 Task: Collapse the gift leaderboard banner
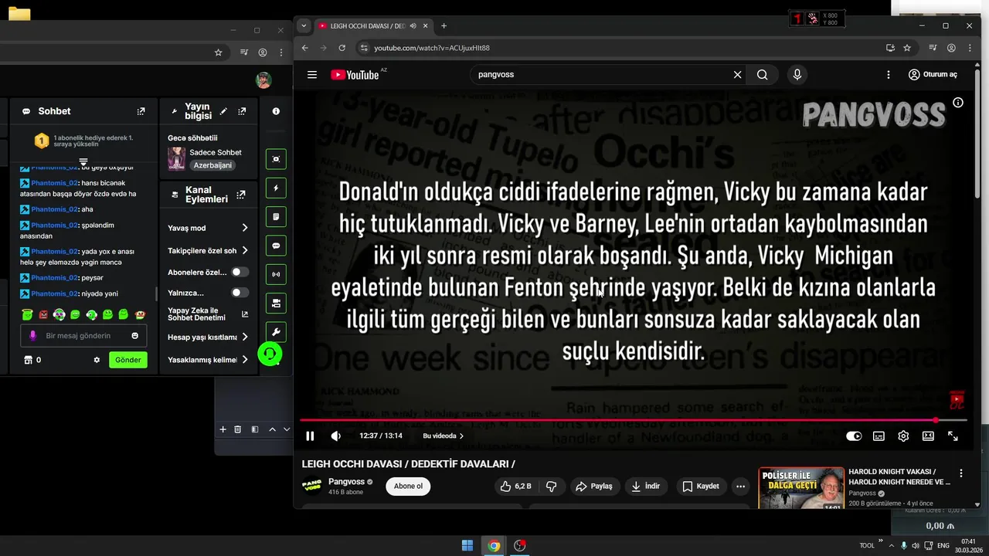(83, 162)
